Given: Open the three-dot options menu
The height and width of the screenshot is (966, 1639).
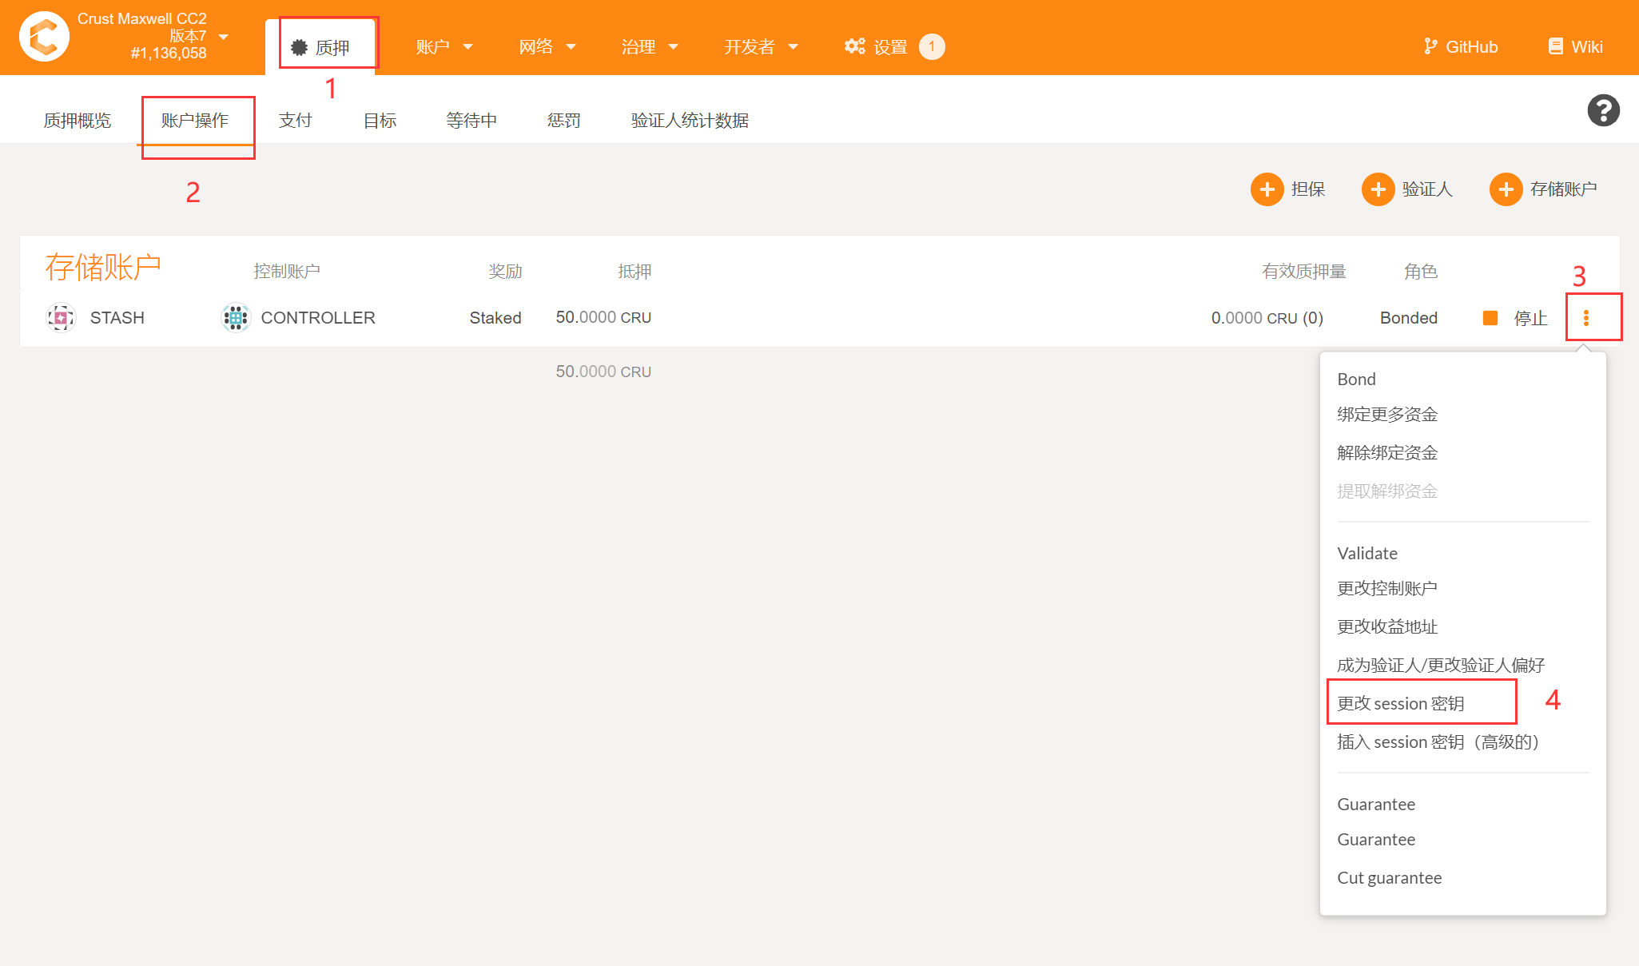Looking at the screenshot, I should pos(1586,318).
